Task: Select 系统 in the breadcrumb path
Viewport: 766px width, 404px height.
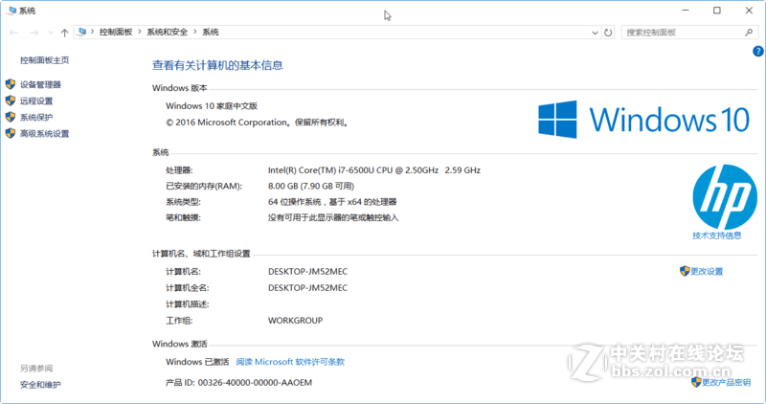Action: (x=211, y=32)
